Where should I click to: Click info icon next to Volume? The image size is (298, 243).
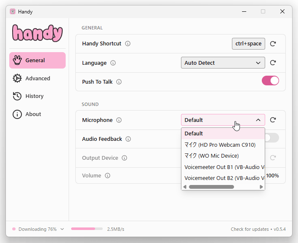[x=108, y=176]
